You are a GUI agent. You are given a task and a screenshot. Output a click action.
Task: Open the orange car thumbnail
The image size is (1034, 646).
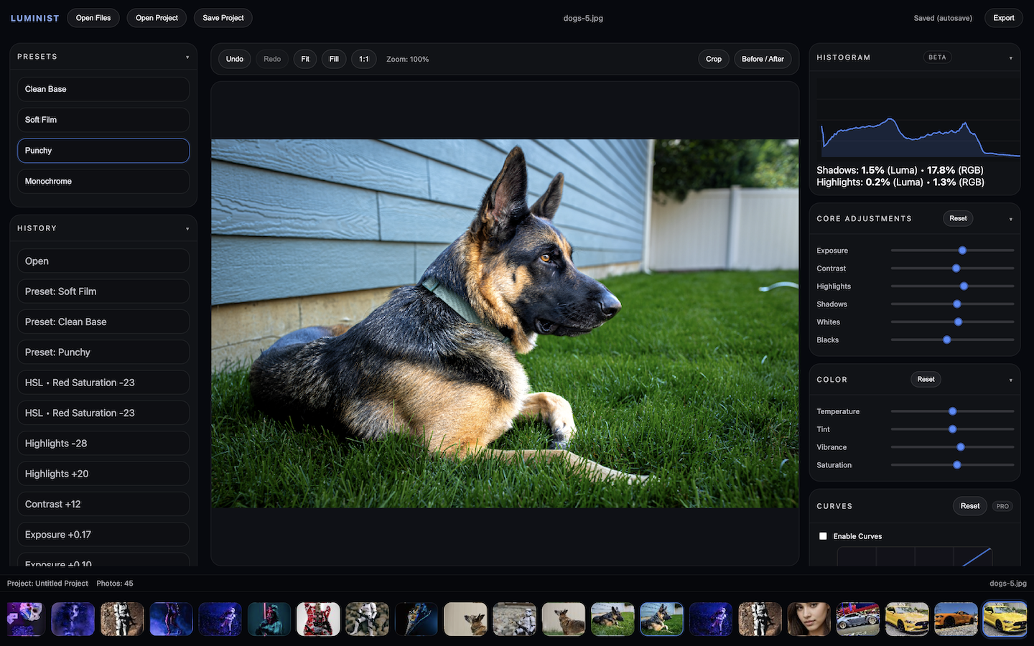956,619
